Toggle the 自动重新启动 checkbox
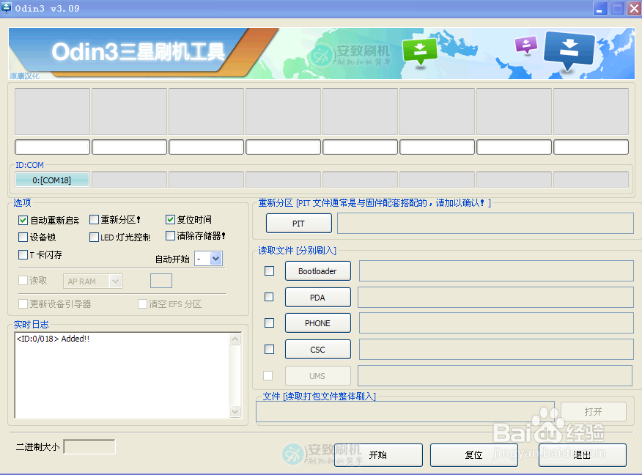Viewport: 642px width, 475px height. [x=23, y=221]
